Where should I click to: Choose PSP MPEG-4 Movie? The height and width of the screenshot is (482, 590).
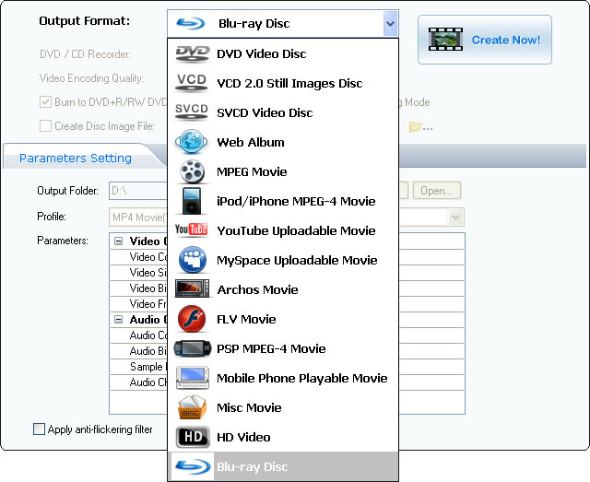[x=283, y=348]
